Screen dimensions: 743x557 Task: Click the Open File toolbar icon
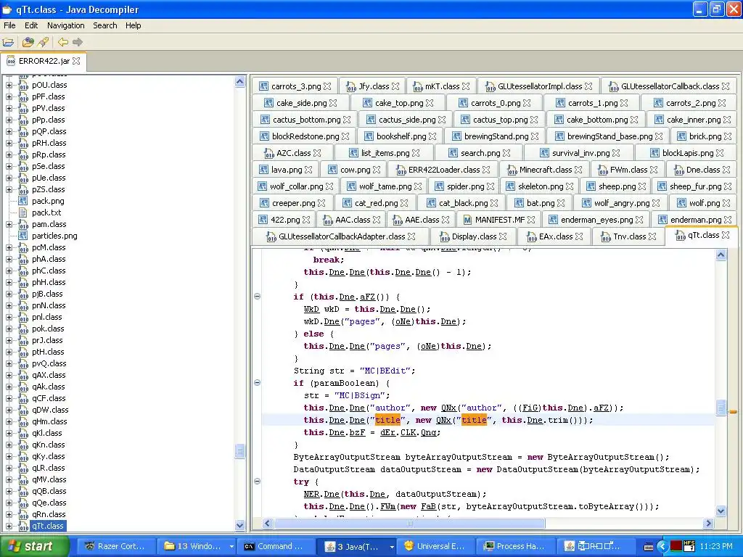pos(8,42)
